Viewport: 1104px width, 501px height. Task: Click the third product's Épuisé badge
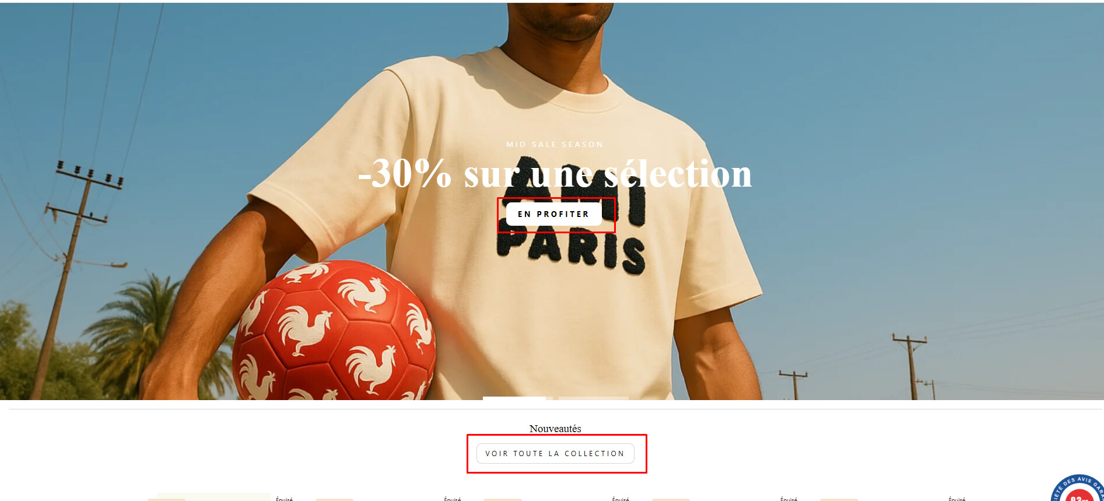[x=621, y=499]
